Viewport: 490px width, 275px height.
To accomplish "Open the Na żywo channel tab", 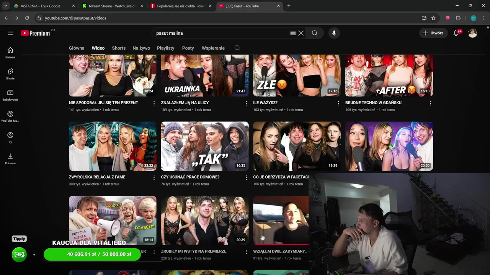I will pos(141,48).
